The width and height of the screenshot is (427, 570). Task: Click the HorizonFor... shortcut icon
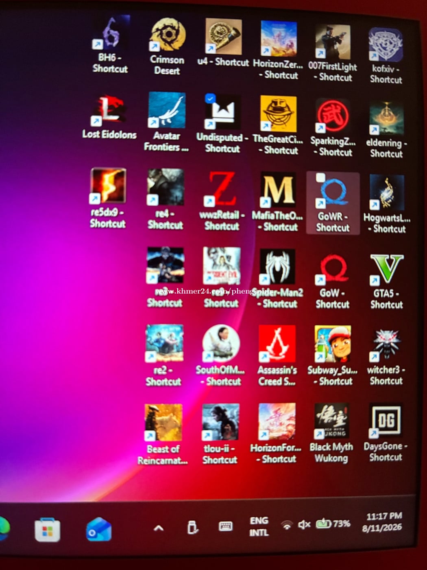coord(277,422)
